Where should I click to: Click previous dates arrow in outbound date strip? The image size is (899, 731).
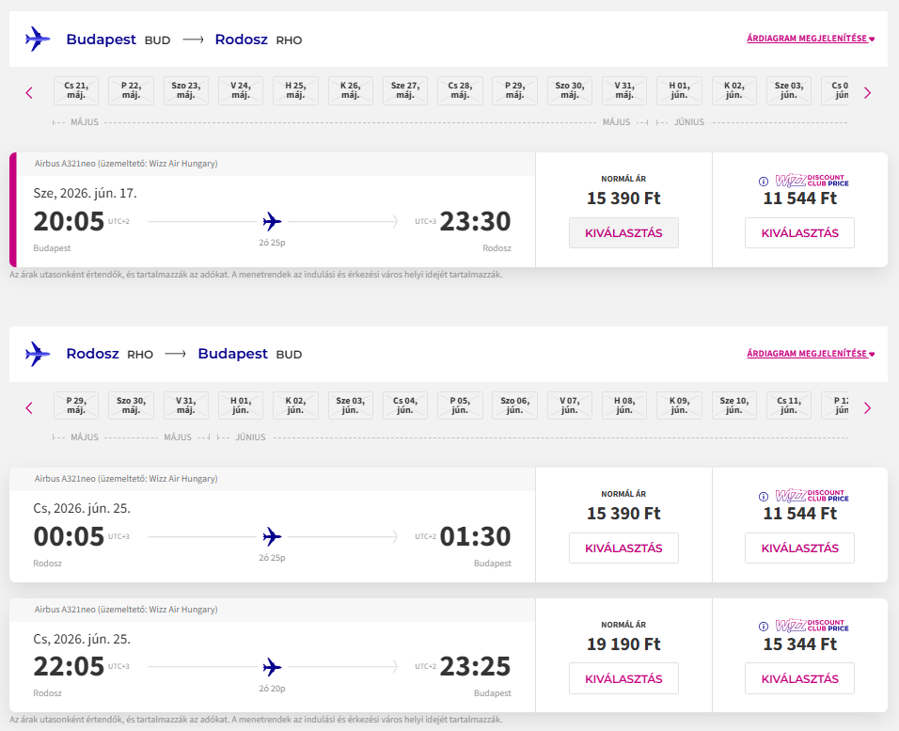click(x=29, y=92)
